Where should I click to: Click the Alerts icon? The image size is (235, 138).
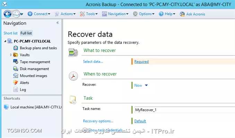(16, 83)
